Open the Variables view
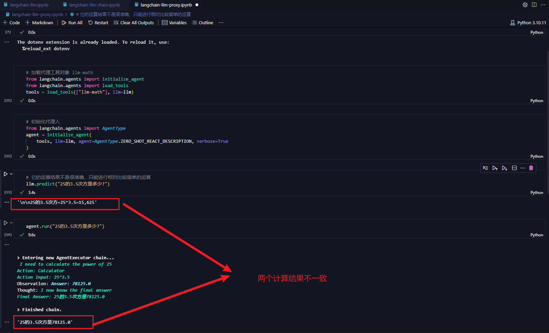Screen dimensions: 549x333 174,23
